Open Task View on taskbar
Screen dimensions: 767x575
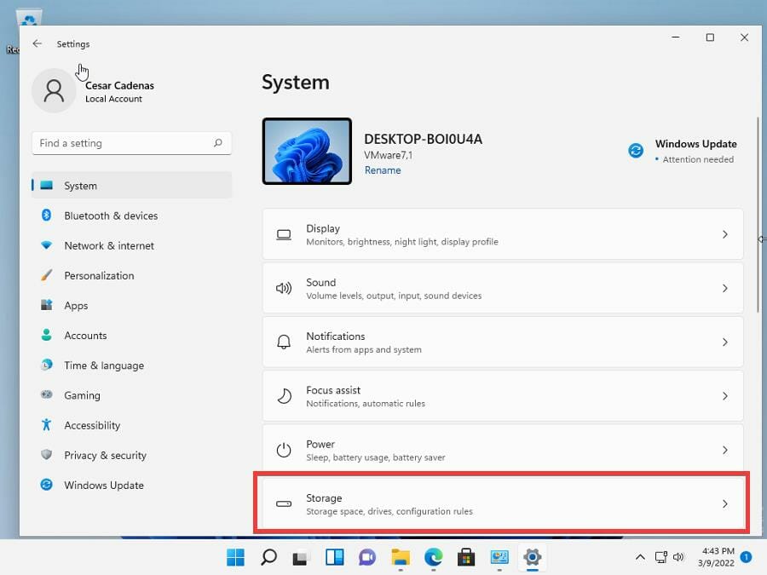coord(302,558)
